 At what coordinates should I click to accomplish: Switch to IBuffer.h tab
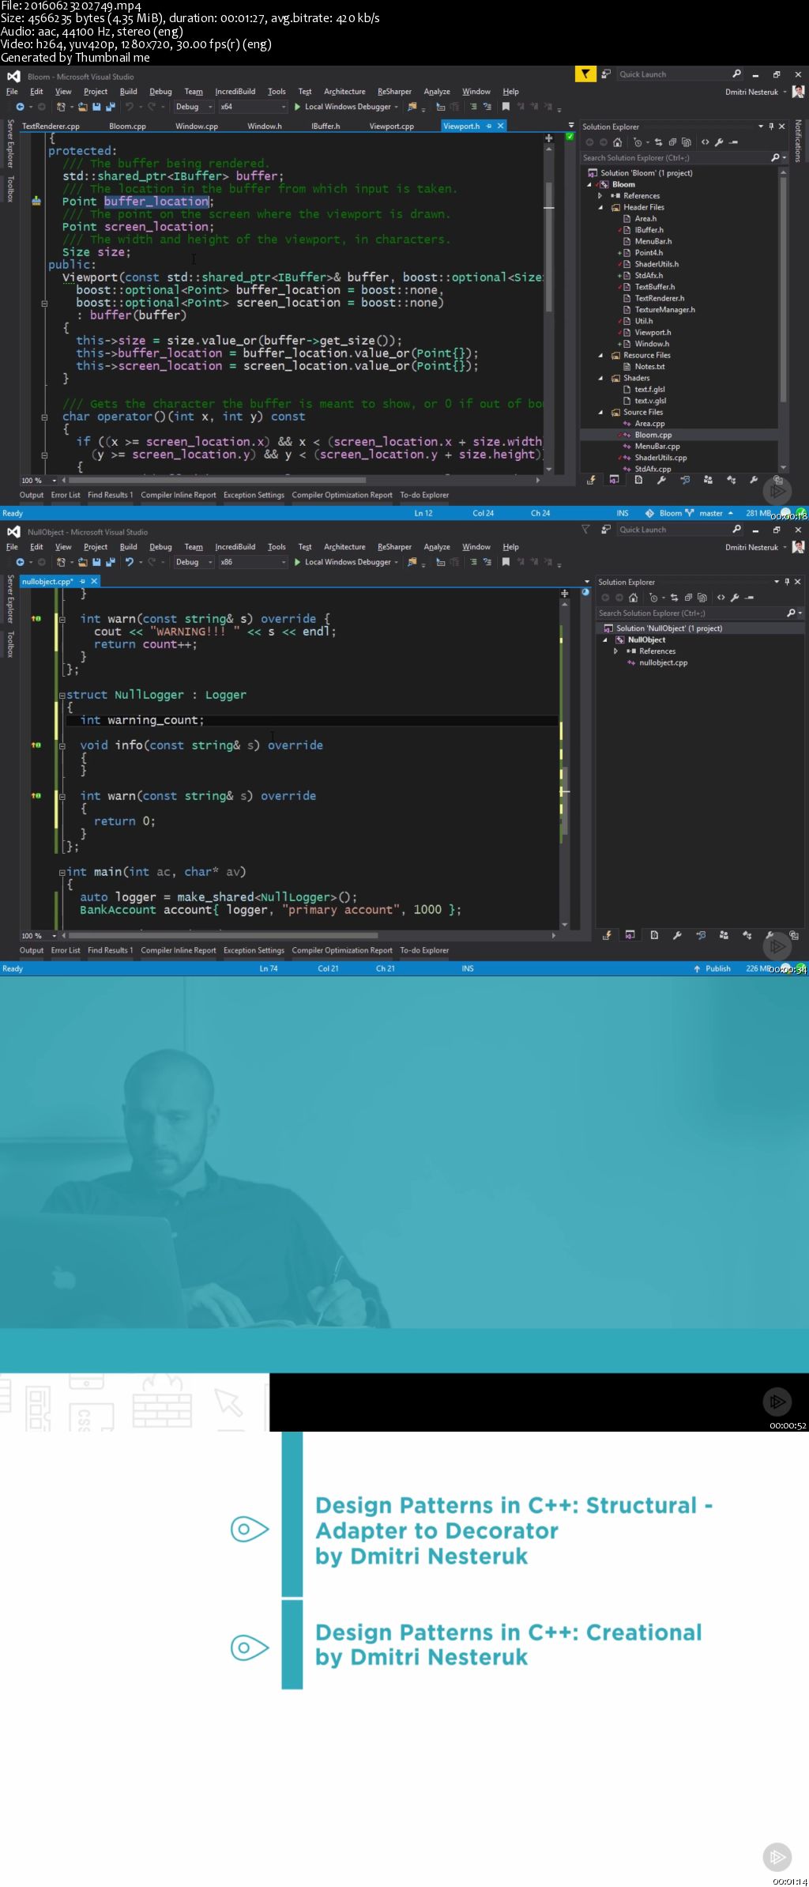325,126
